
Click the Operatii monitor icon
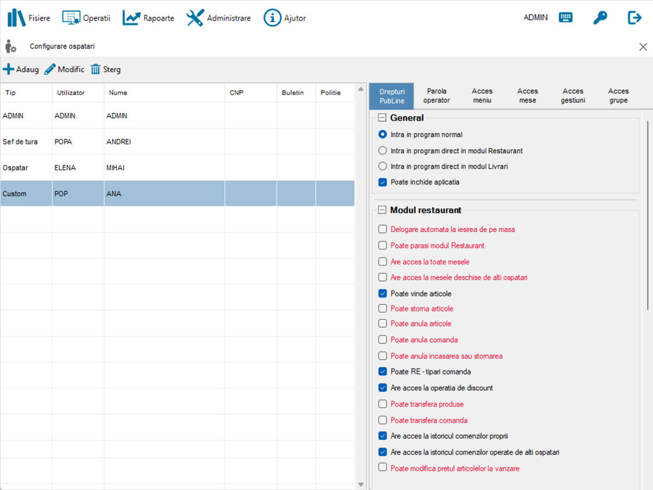click(71, 18)
